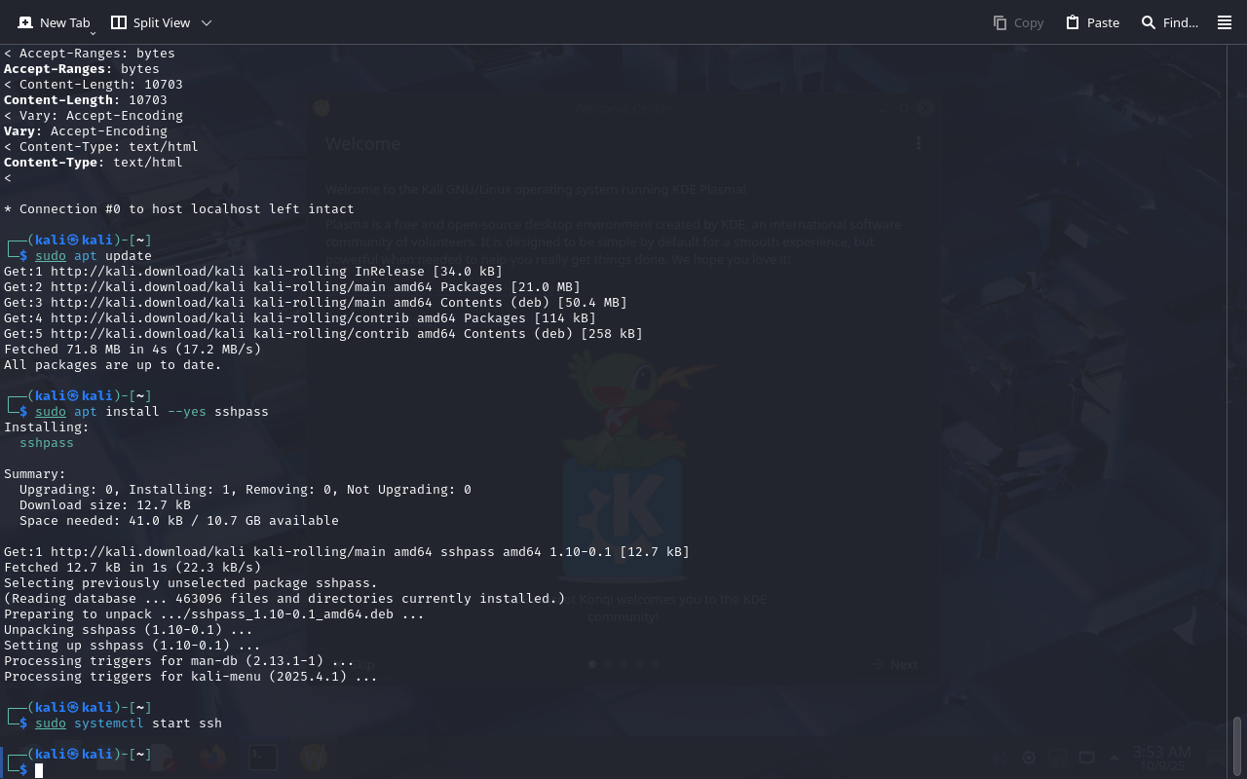Paste clipboard using the Paste button
This screenshot has width=1247, height=779.
point(1092,22)
